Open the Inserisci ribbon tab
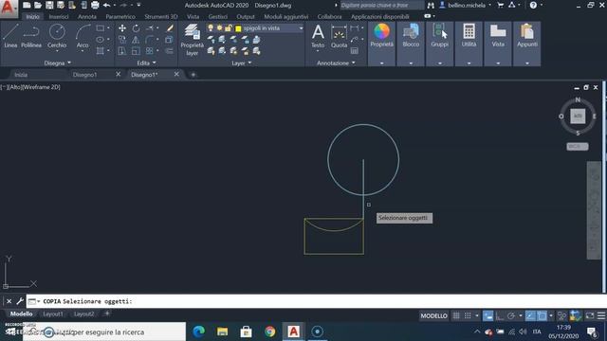Viewport: 607px width, 341px height. tap(59, 17)
